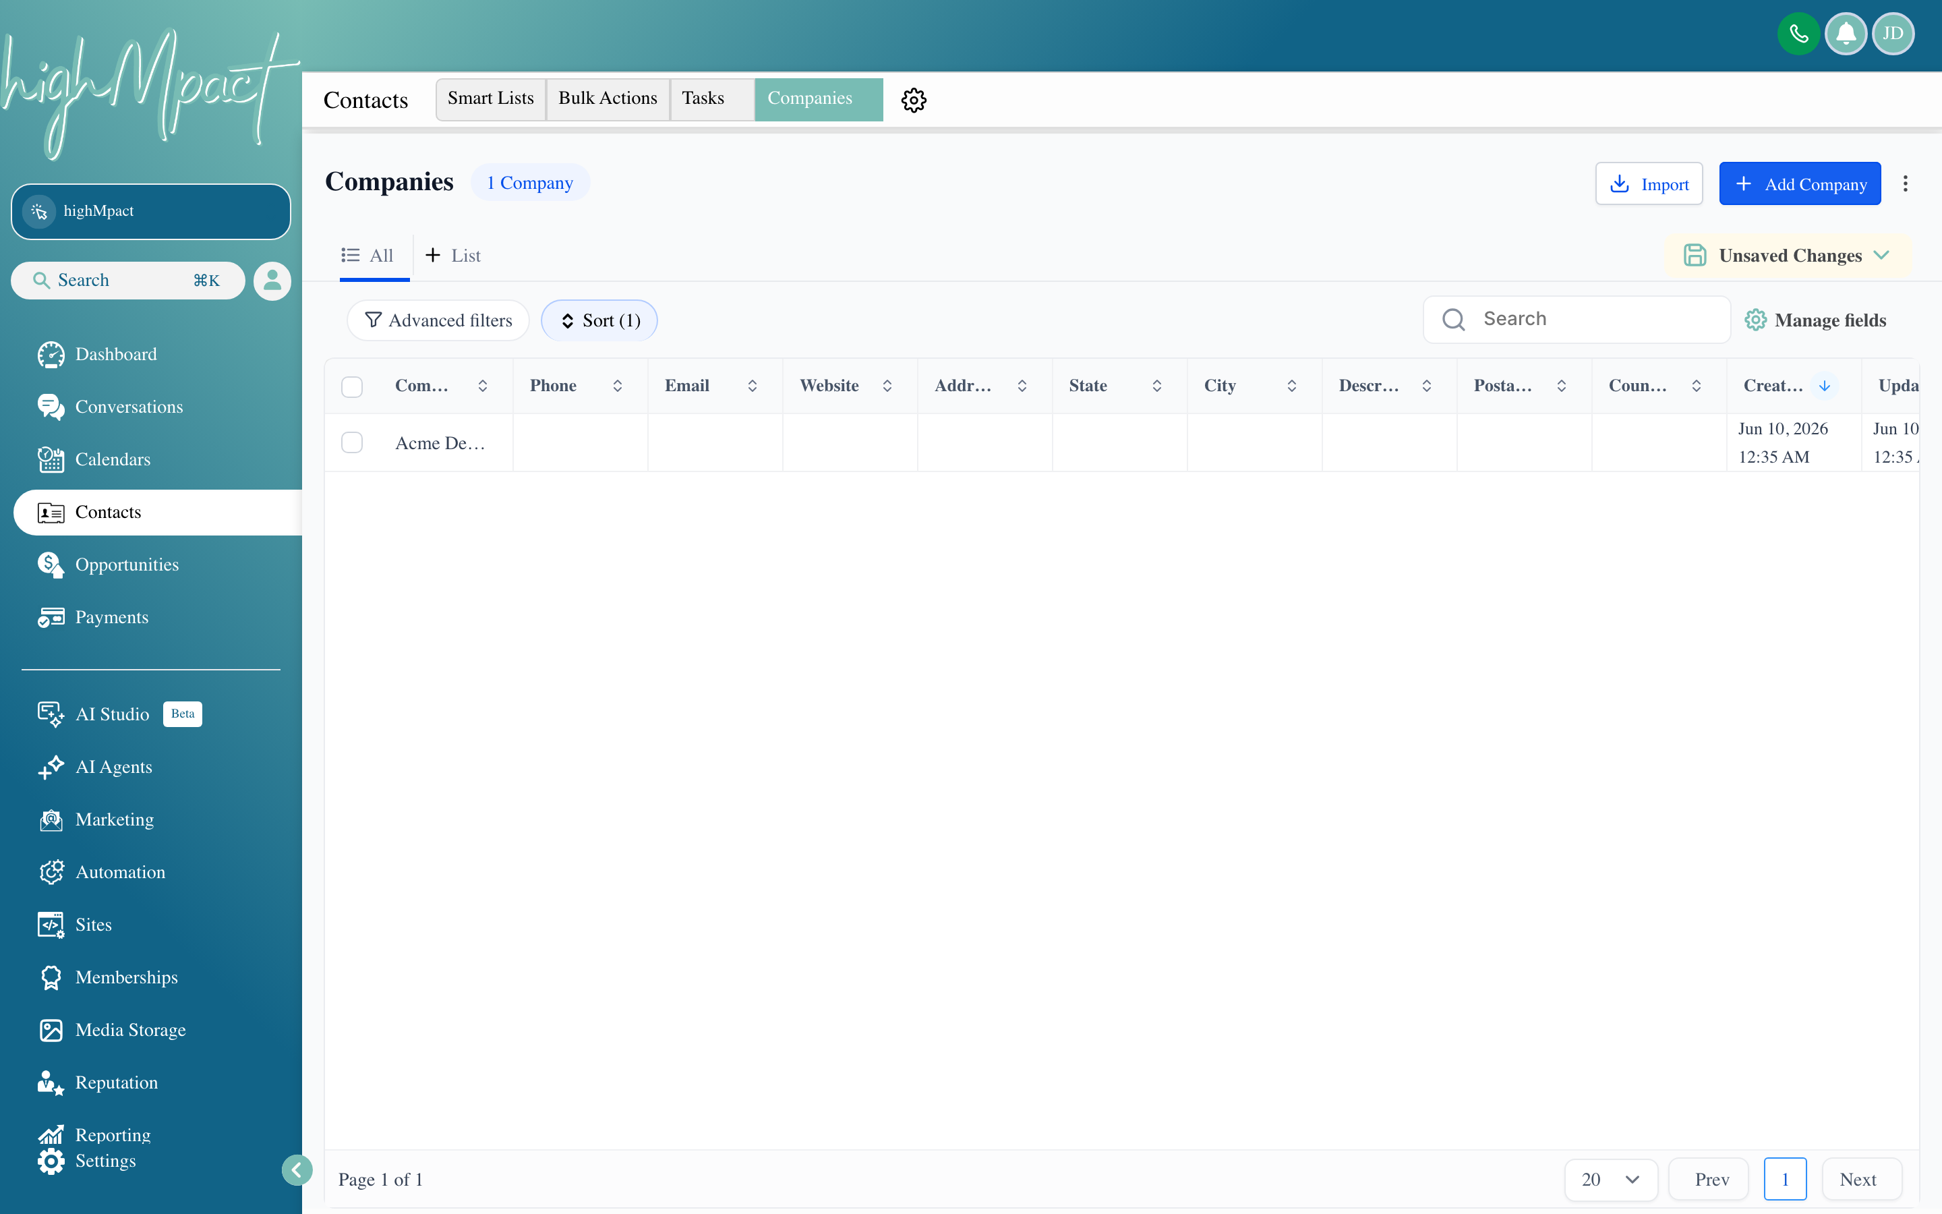Open the Acme De… company row
Image resolution: width=1942 pixels, height=1214 pixels.
440,443
